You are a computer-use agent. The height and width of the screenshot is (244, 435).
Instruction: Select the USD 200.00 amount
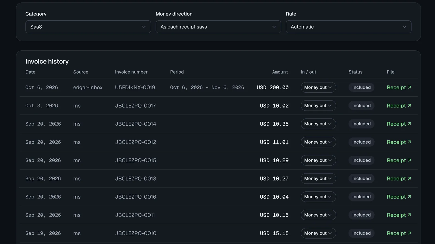pyautogui.click(x=273, y=87)
